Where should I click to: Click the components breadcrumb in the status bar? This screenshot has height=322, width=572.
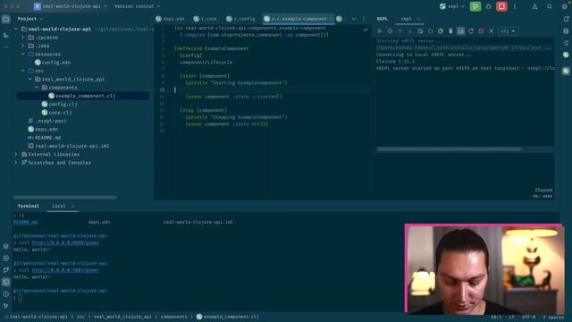click(173, 317)
